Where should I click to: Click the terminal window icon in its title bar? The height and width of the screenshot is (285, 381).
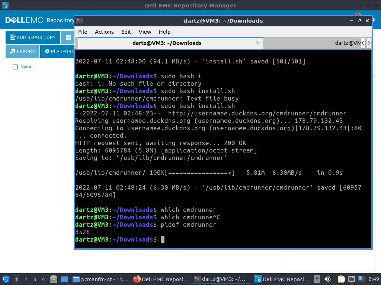click(80, 21)
